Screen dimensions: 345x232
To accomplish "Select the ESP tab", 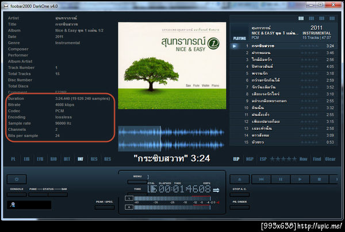I will click(263, 159).
